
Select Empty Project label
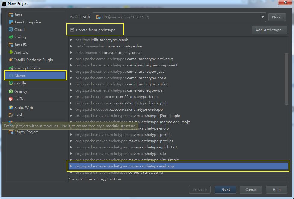click(26, 132)
